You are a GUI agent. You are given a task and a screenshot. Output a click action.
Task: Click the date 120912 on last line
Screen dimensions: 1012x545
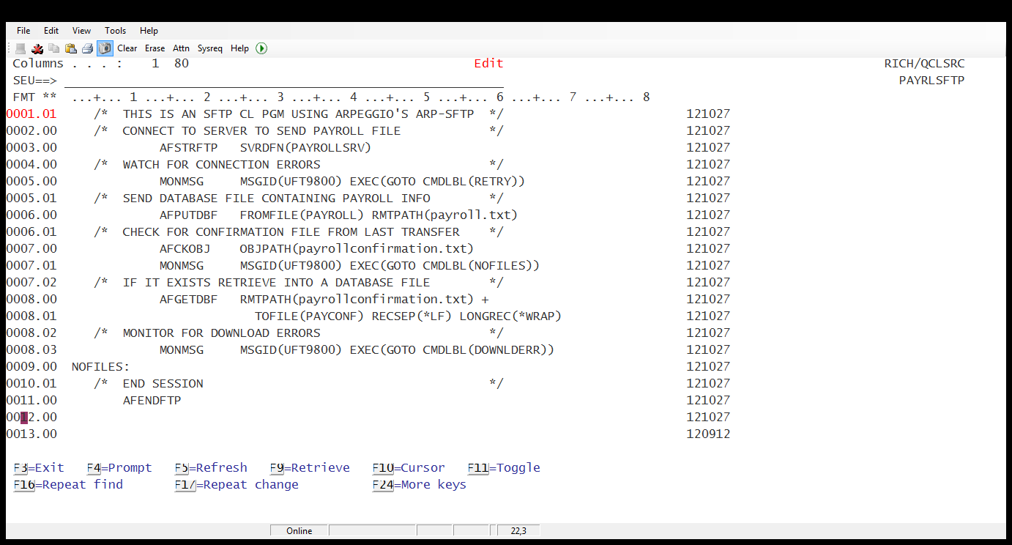[x=709, y=434]
